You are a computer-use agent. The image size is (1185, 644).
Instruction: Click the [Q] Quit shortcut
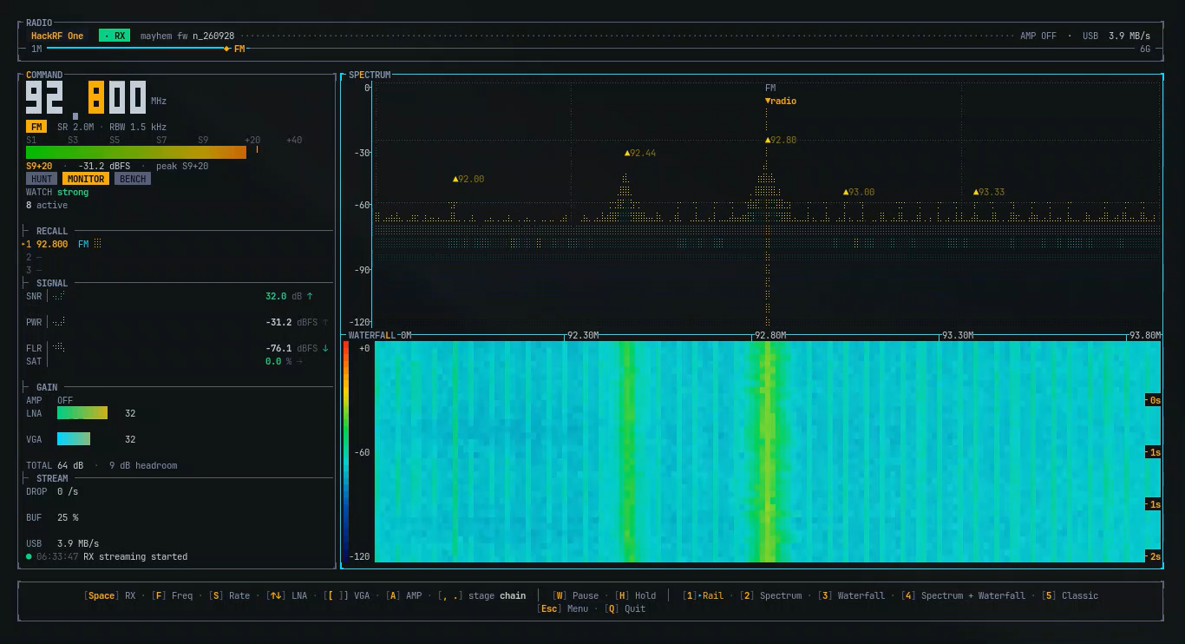tap(625, 608)
